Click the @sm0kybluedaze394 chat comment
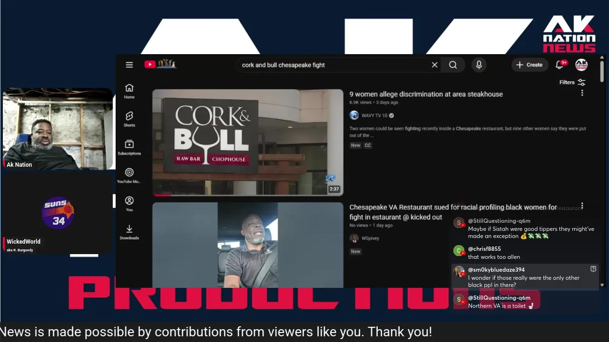The height and width of the screenshot is (342, 609). pyautogui.click(x=525, y=277)
